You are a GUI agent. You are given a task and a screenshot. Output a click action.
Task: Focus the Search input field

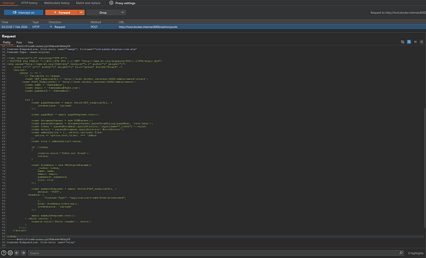point(215,253)
